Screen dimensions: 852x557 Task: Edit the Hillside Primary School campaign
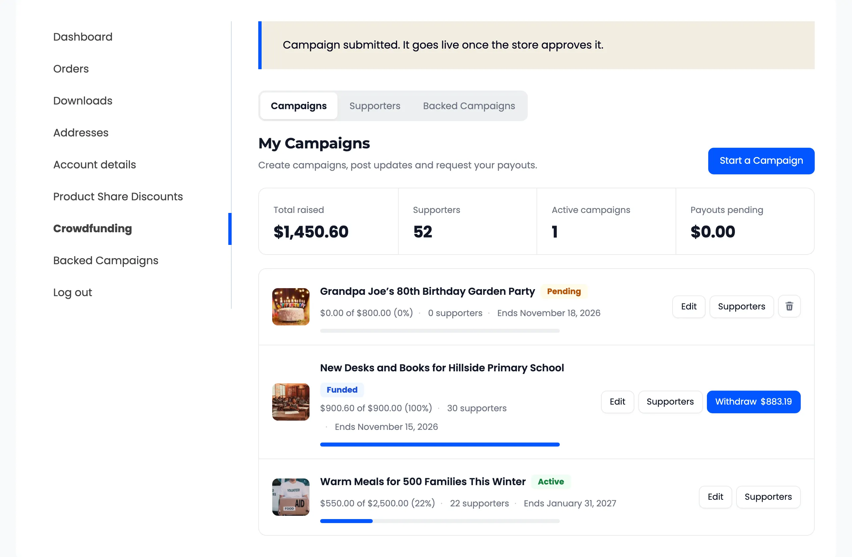click(617, 402)
